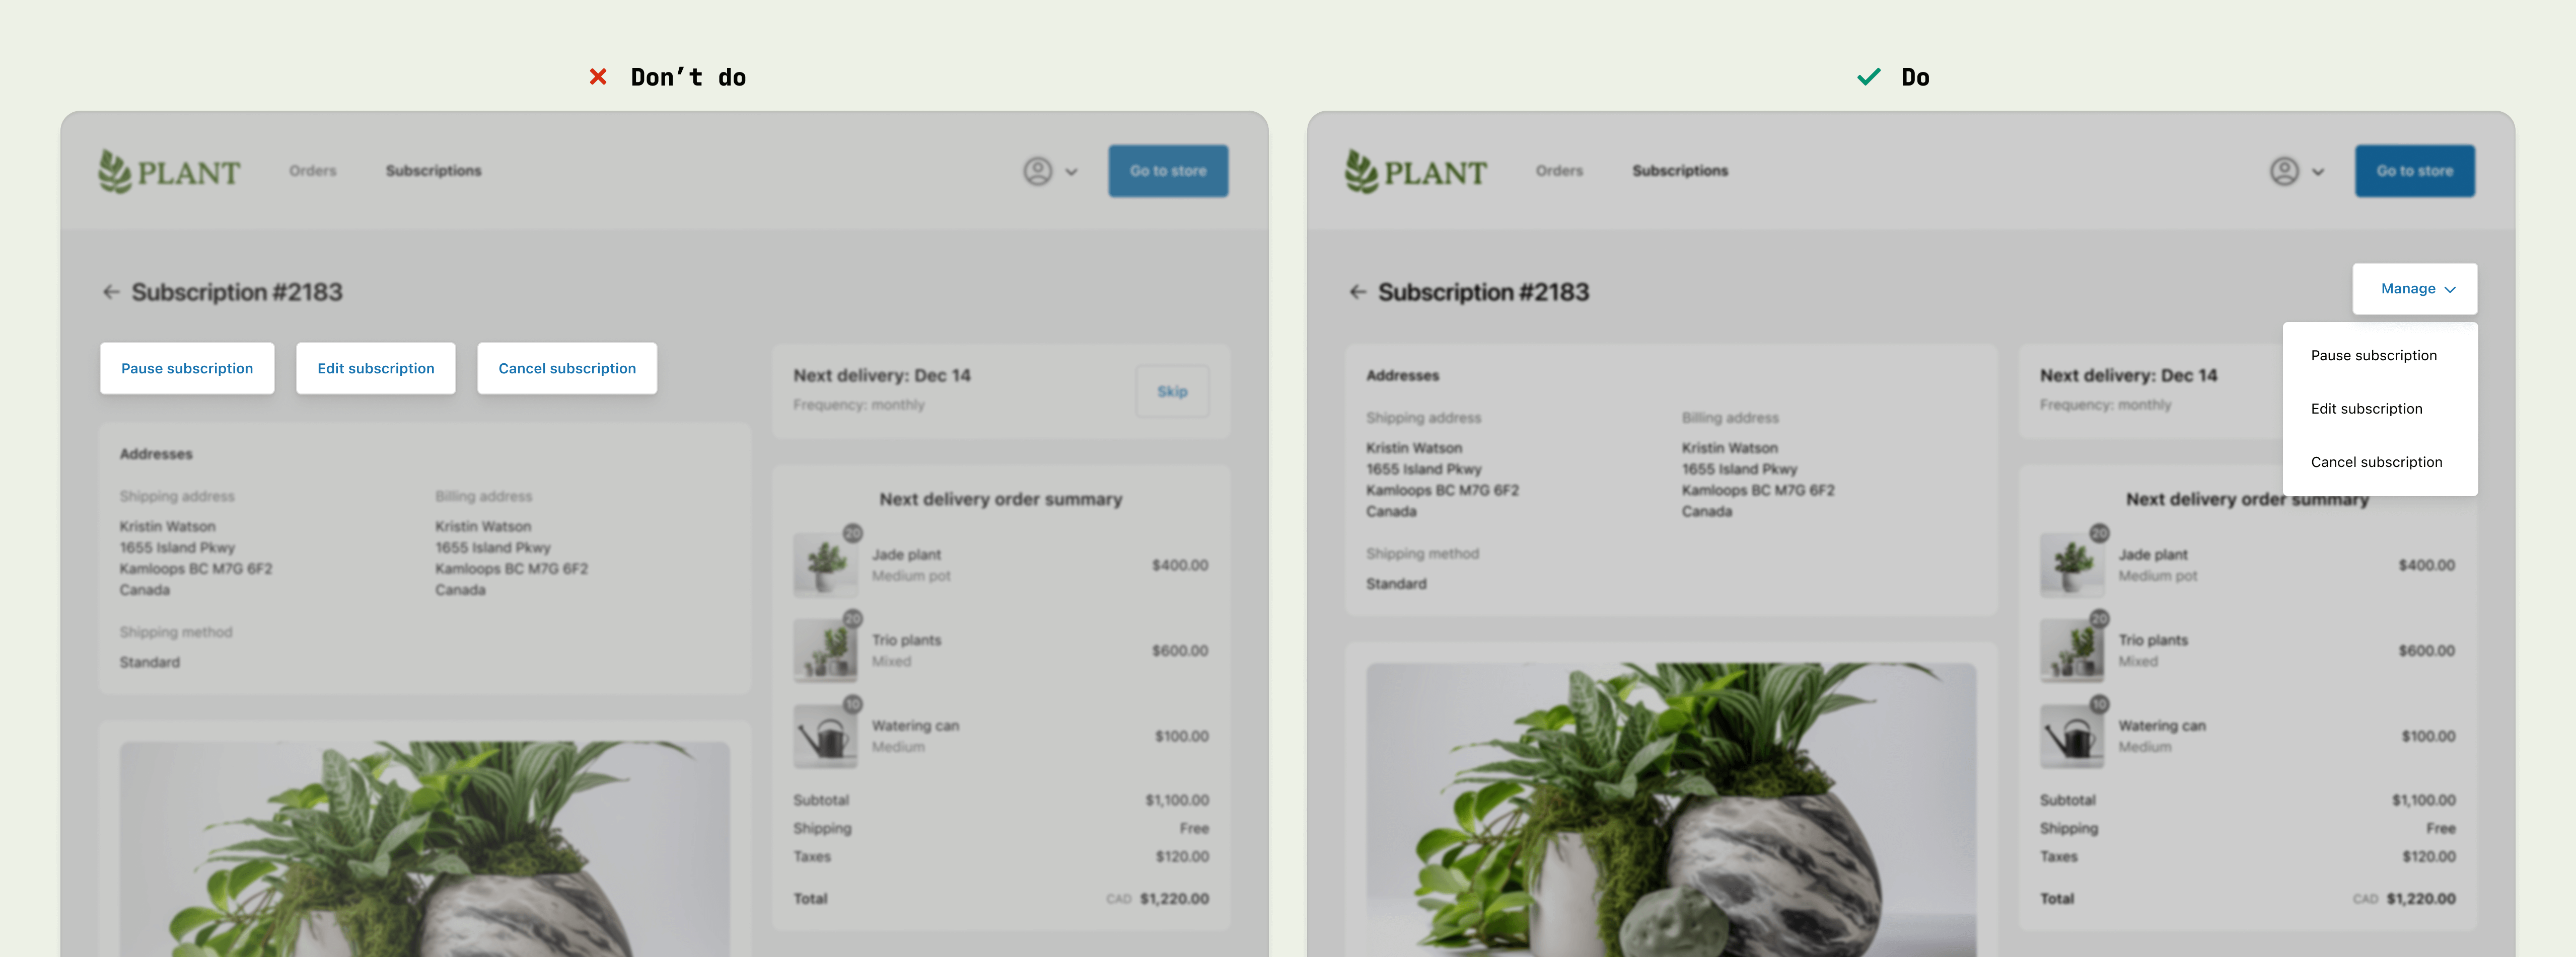This screenshot has width=2576, height=957.
Task: Open the user account icon in left mockup
Action: pyautogui.click(x=1037, y=172)
